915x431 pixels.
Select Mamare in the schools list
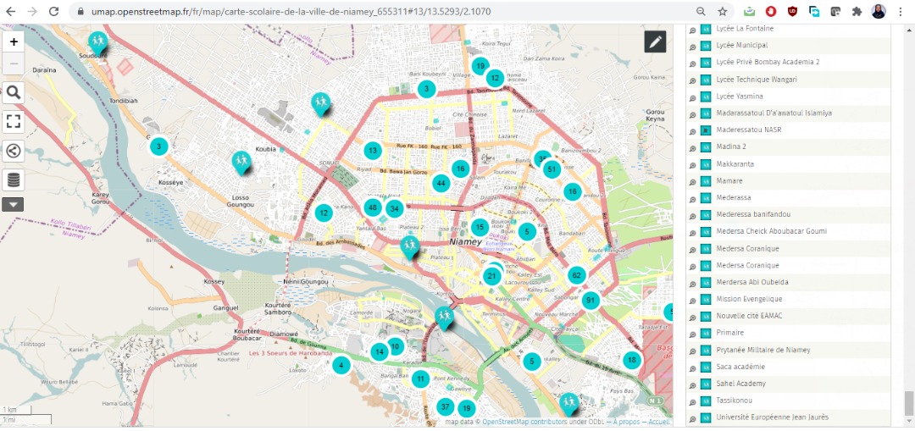[x=729, y=181]
